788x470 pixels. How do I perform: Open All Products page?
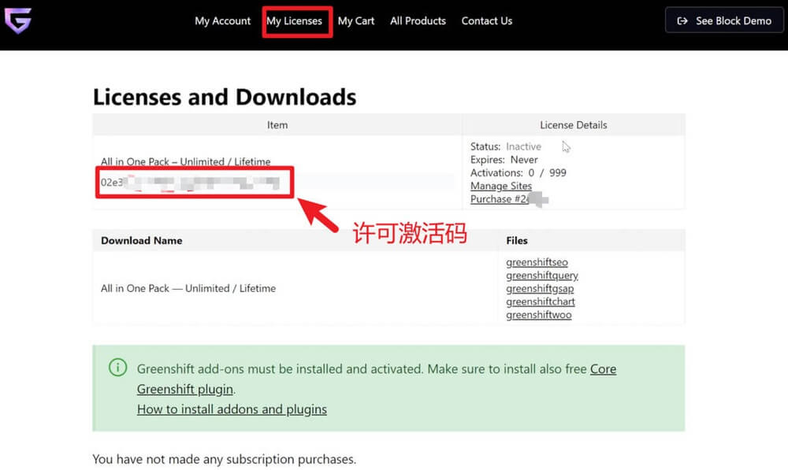coord(418,21)
